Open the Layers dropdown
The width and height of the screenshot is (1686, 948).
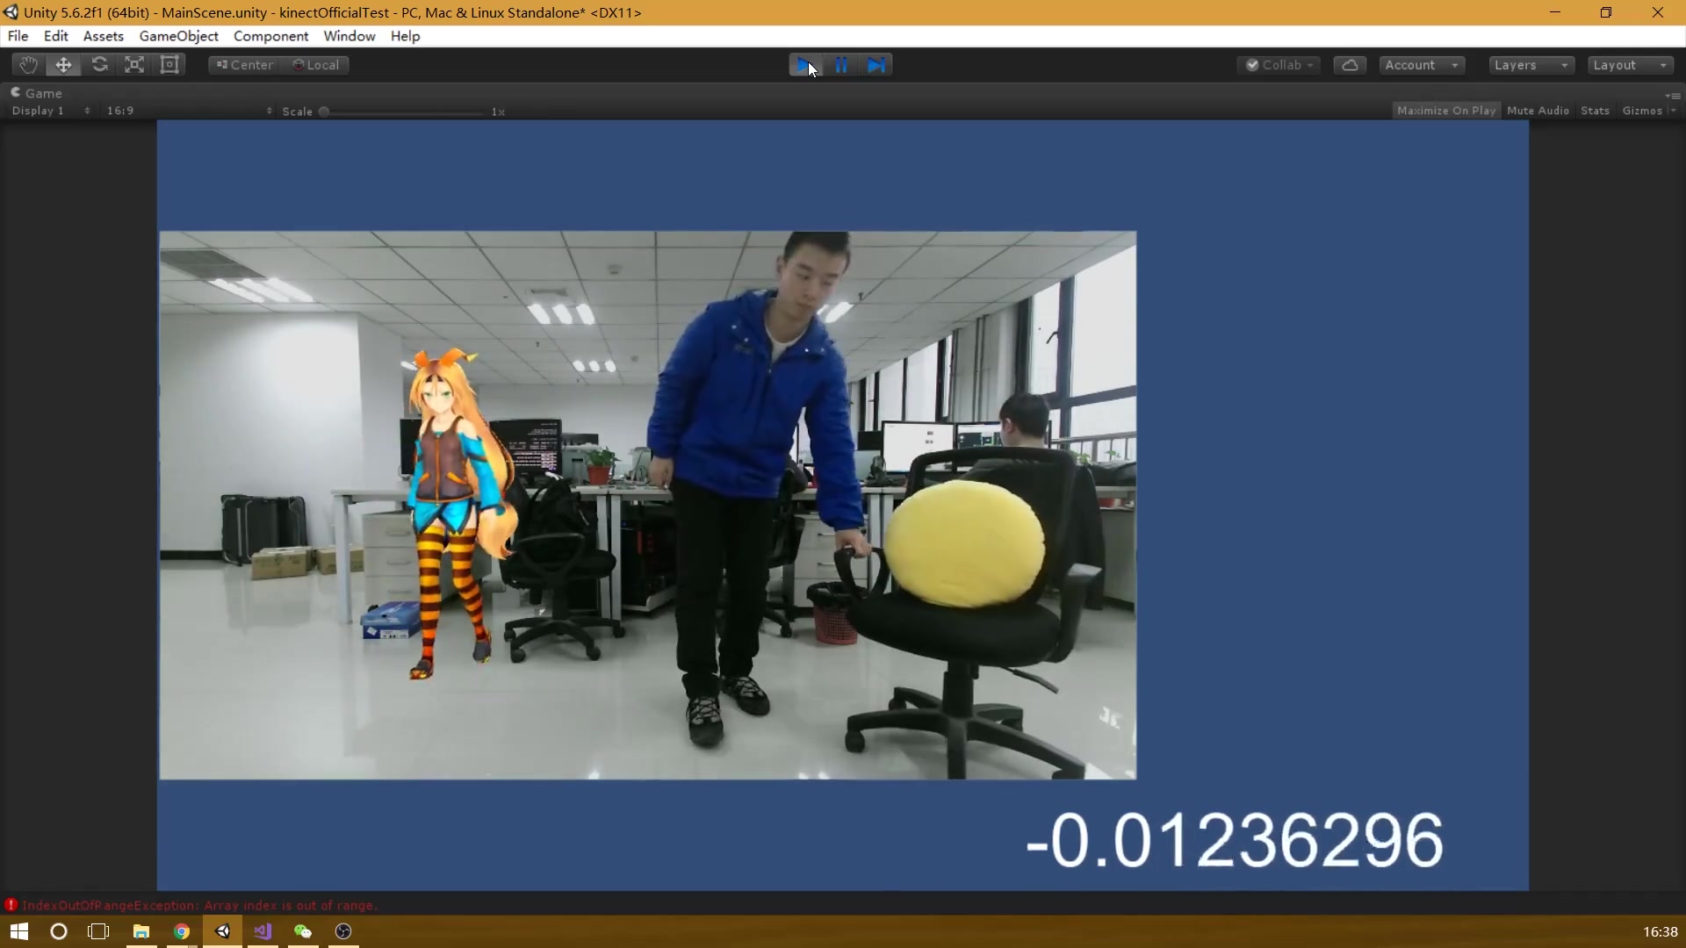click(1530, 64)
